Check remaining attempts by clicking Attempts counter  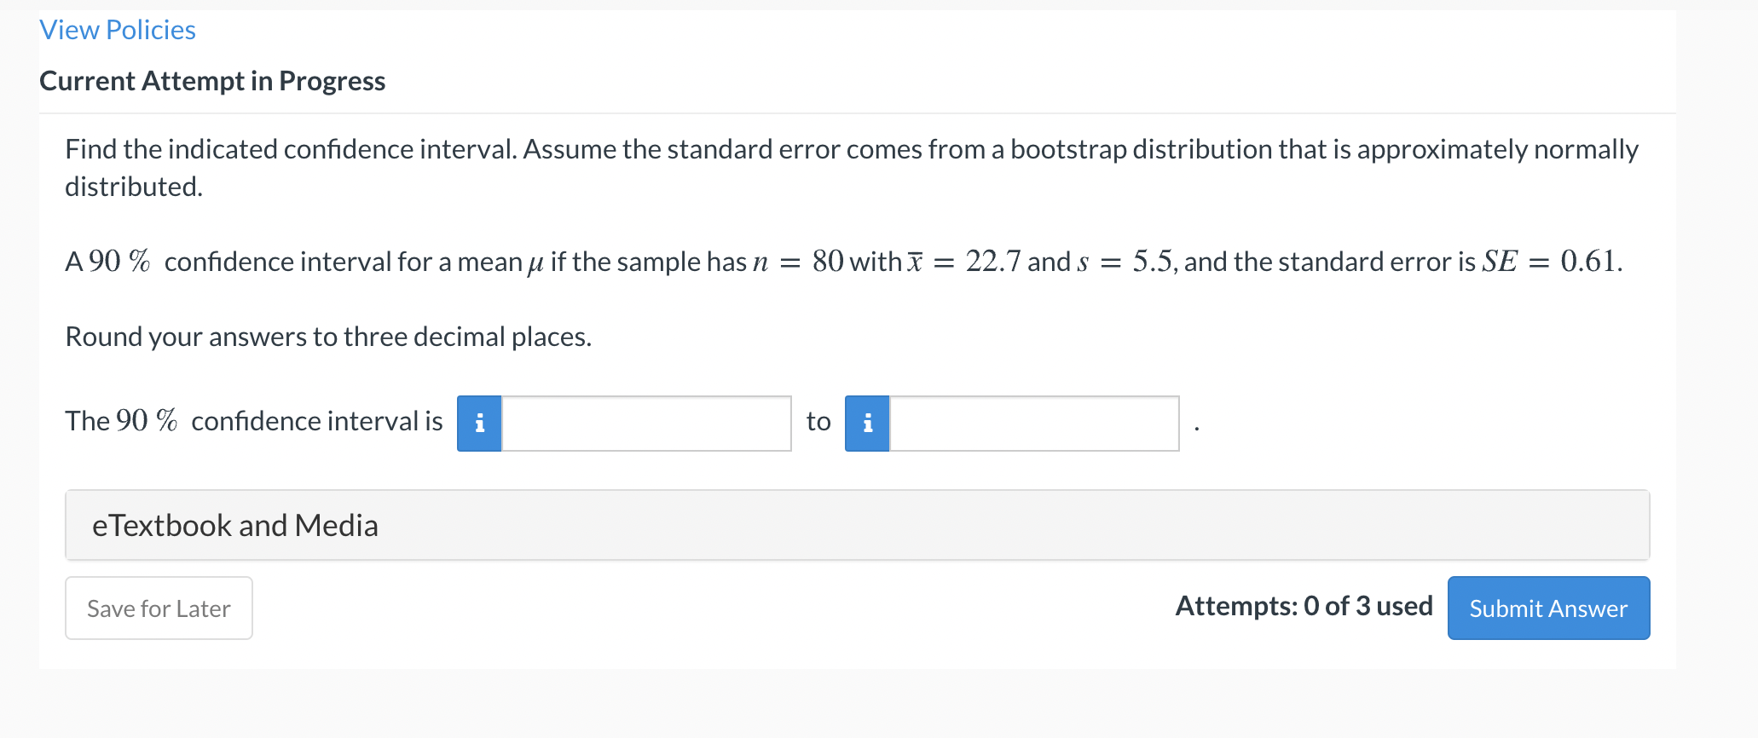point(1304,606)
